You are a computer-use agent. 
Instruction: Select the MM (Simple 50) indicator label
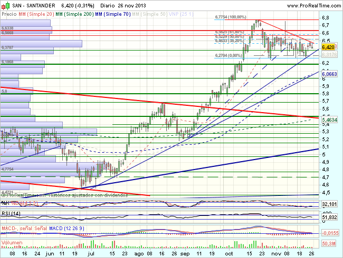(x=150, y=14)
